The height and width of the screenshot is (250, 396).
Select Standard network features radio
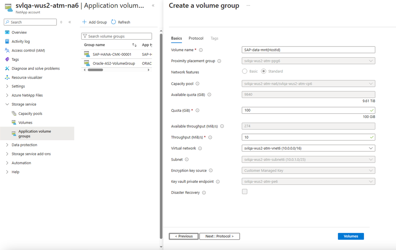click(264, 71)
